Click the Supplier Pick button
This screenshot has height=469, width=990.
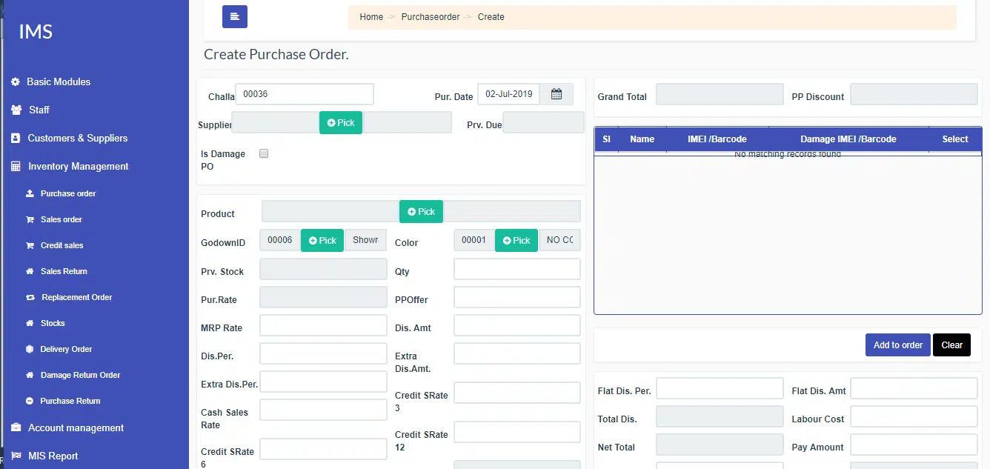[x=341, y=123]
